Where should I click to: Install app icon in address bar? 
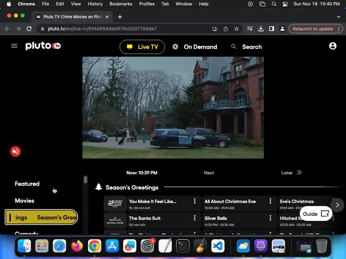click(x=215, y=29)
